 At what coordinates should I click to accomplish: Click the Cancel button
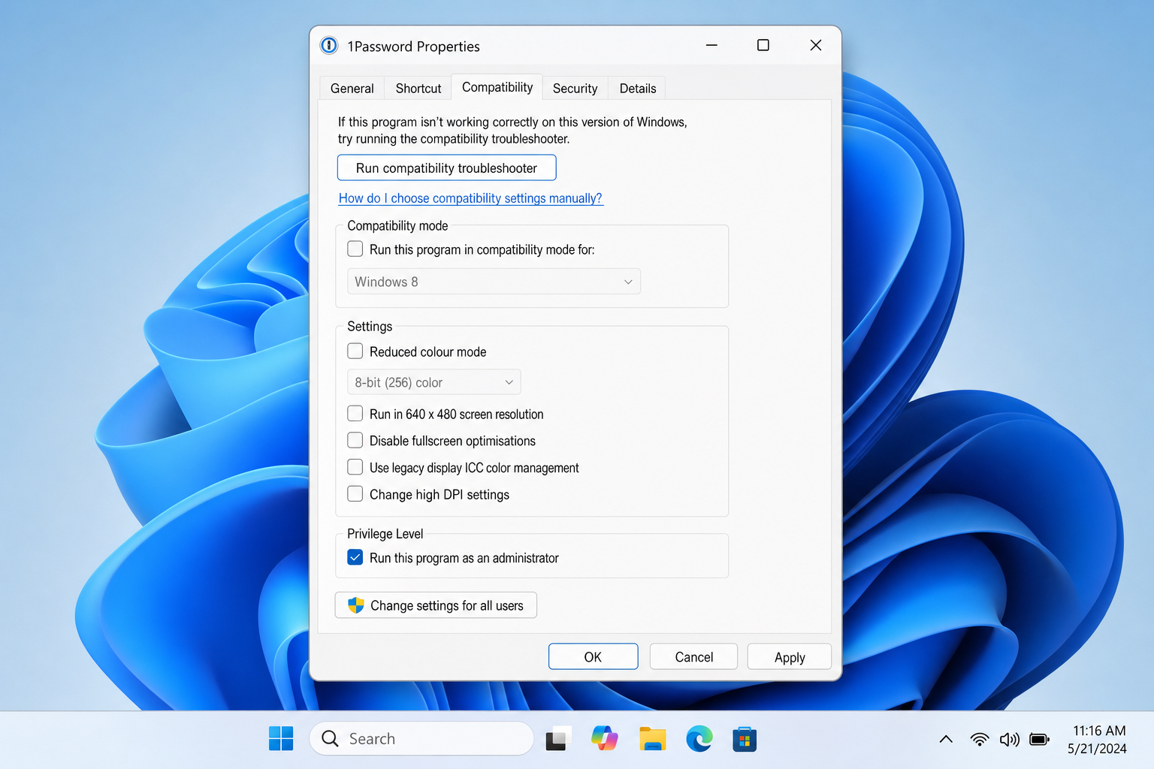[x=693, y=657]
